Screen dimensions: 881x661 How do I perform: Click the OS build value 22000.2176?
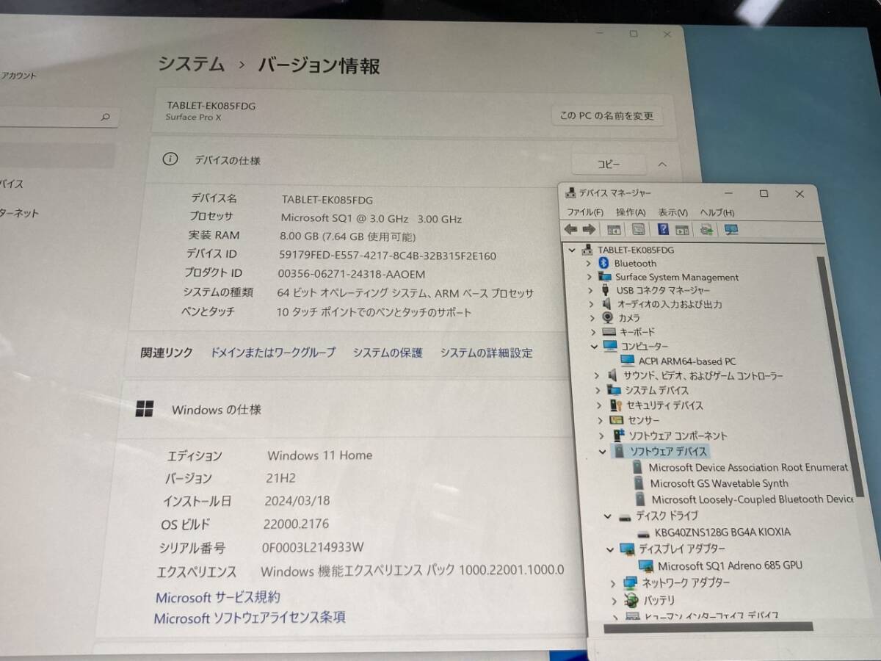coord(297,524)
